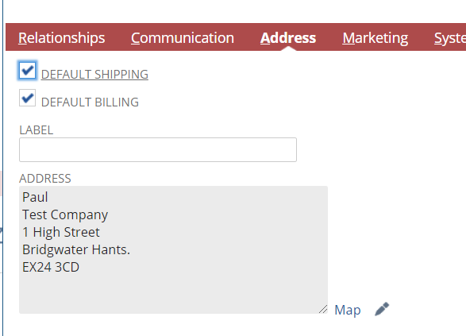Click the EX24 3CD postcode line
This screenshot has height=336, width=466.
pyautogui.click(x=51, y=267)
